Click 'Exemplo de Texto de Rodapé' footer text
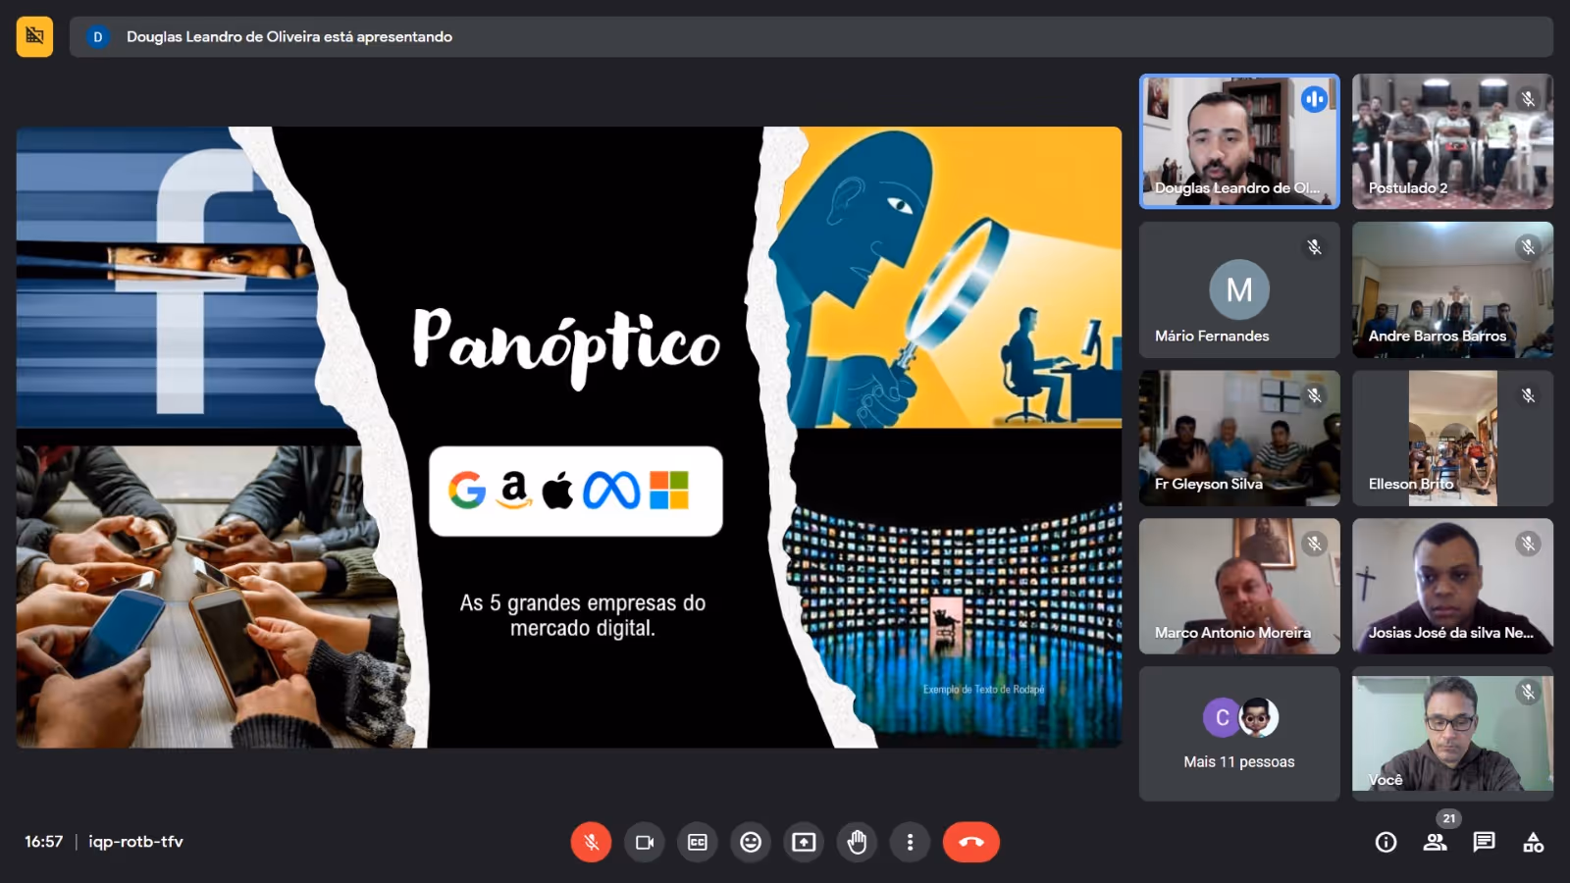This screenshot has width=1570, height=883. 983,690
